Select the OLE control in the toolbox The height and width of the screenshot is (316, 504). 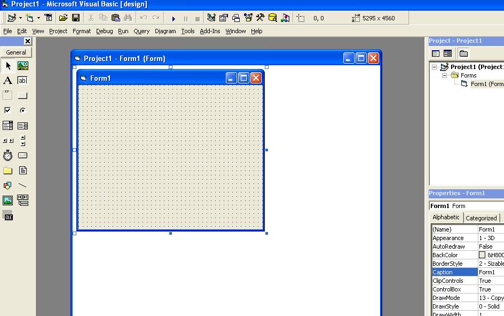tap(8, 215)
